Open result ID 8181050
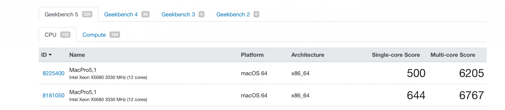 53,96
